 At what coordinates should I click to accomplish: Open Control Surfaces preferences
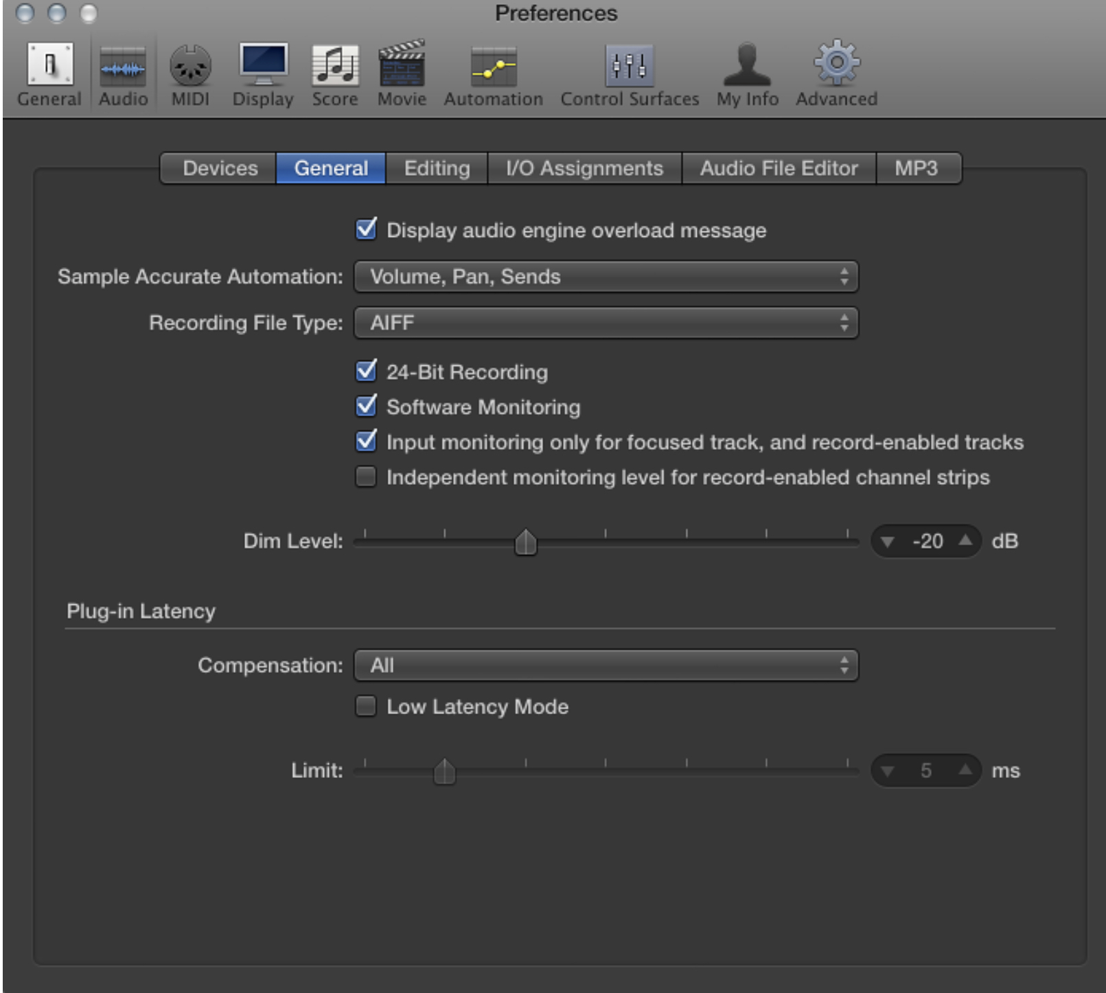tap(629, 74)
